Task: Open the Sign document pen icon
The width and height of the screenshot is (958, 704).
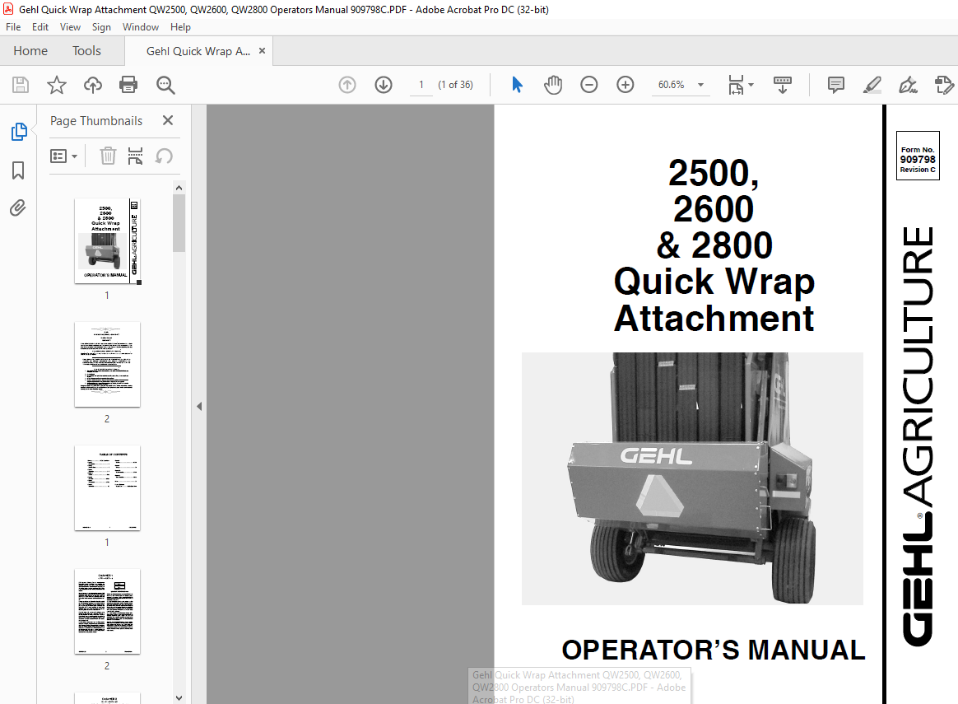Action: [x=908, y=85]
